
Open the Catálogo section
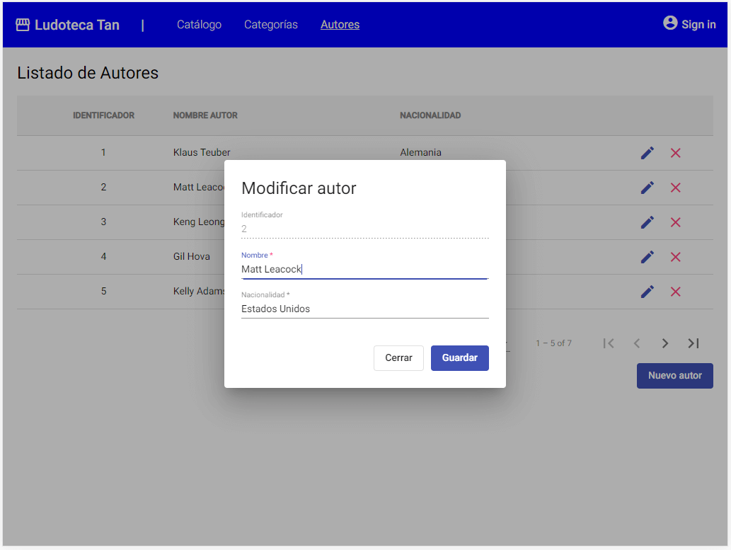(x=199, y=24)
